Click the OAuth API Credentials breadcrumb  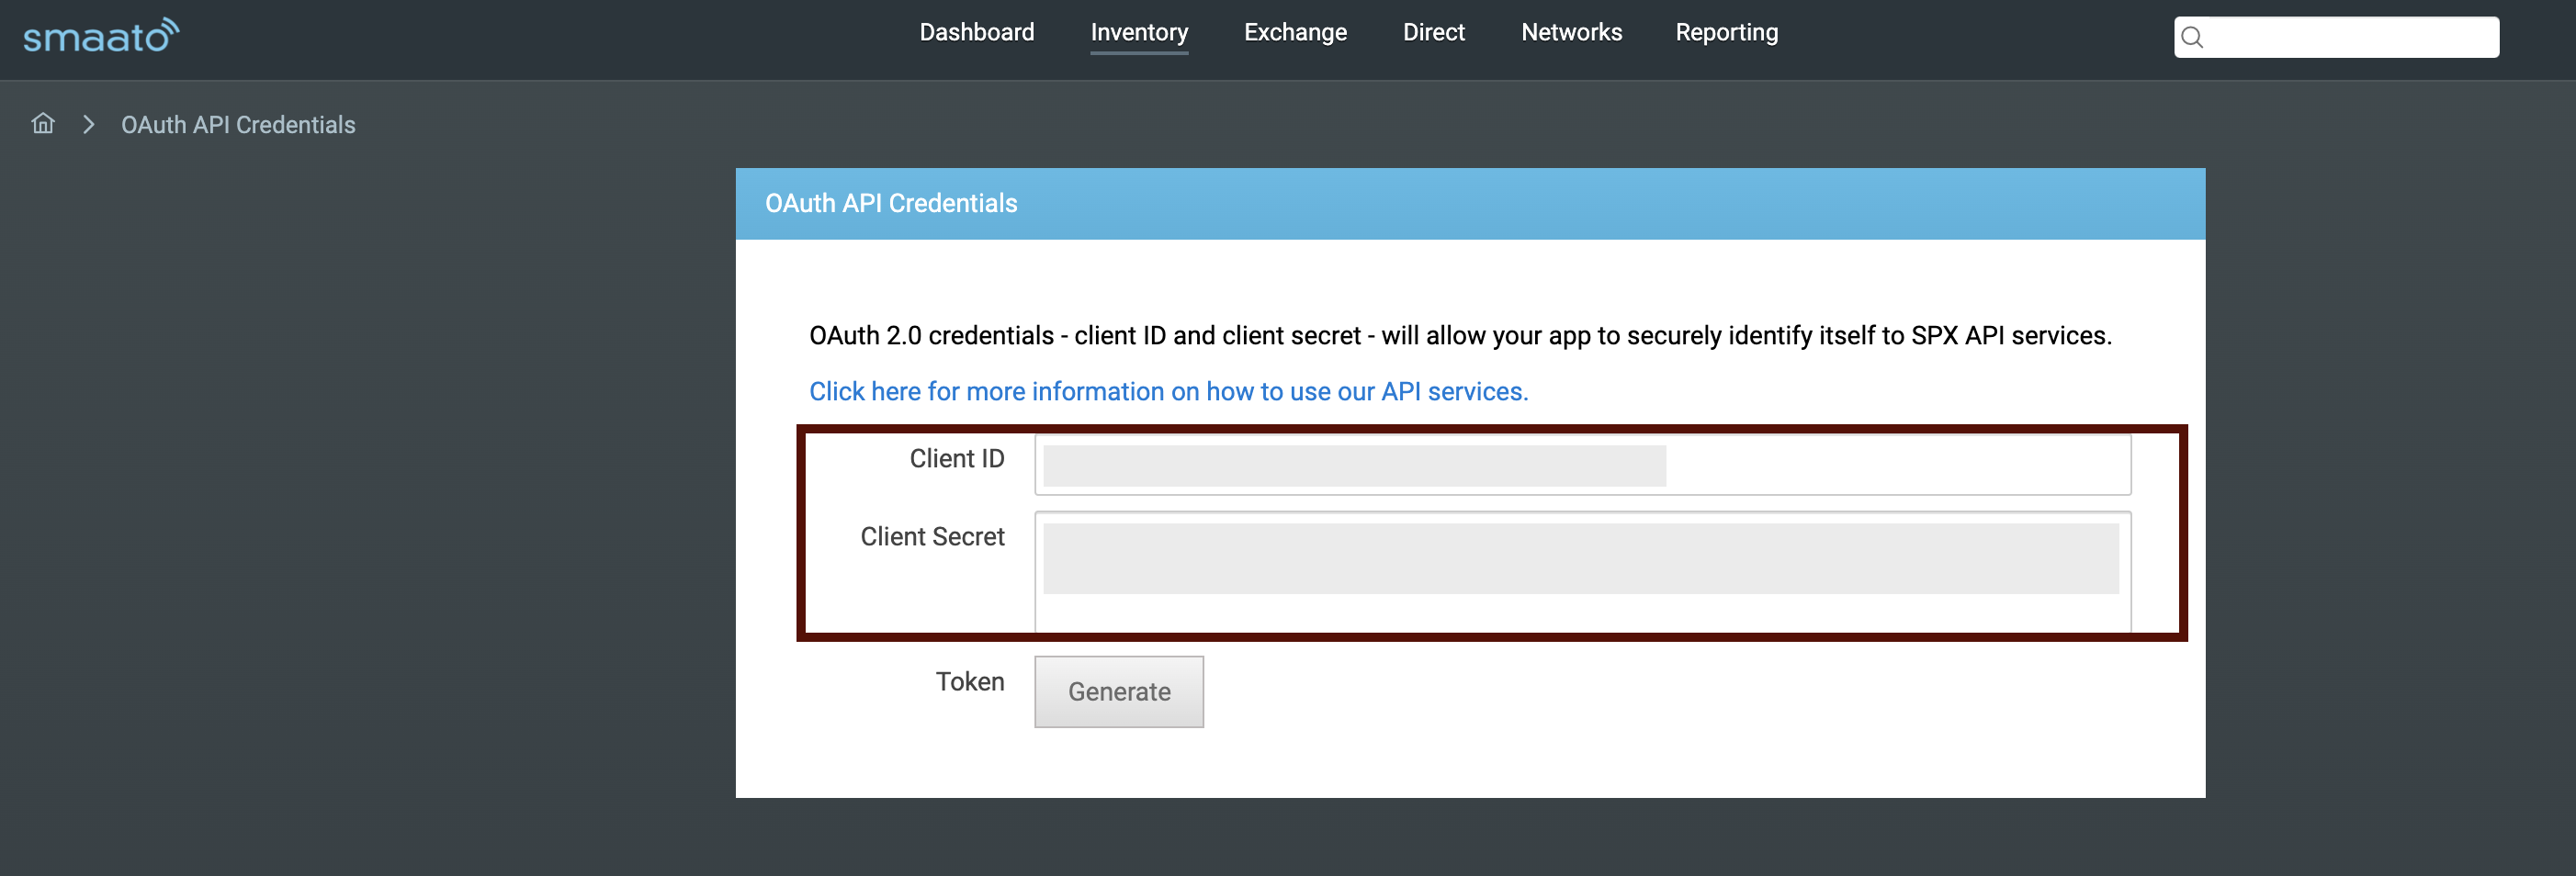[x=237, y=124]
